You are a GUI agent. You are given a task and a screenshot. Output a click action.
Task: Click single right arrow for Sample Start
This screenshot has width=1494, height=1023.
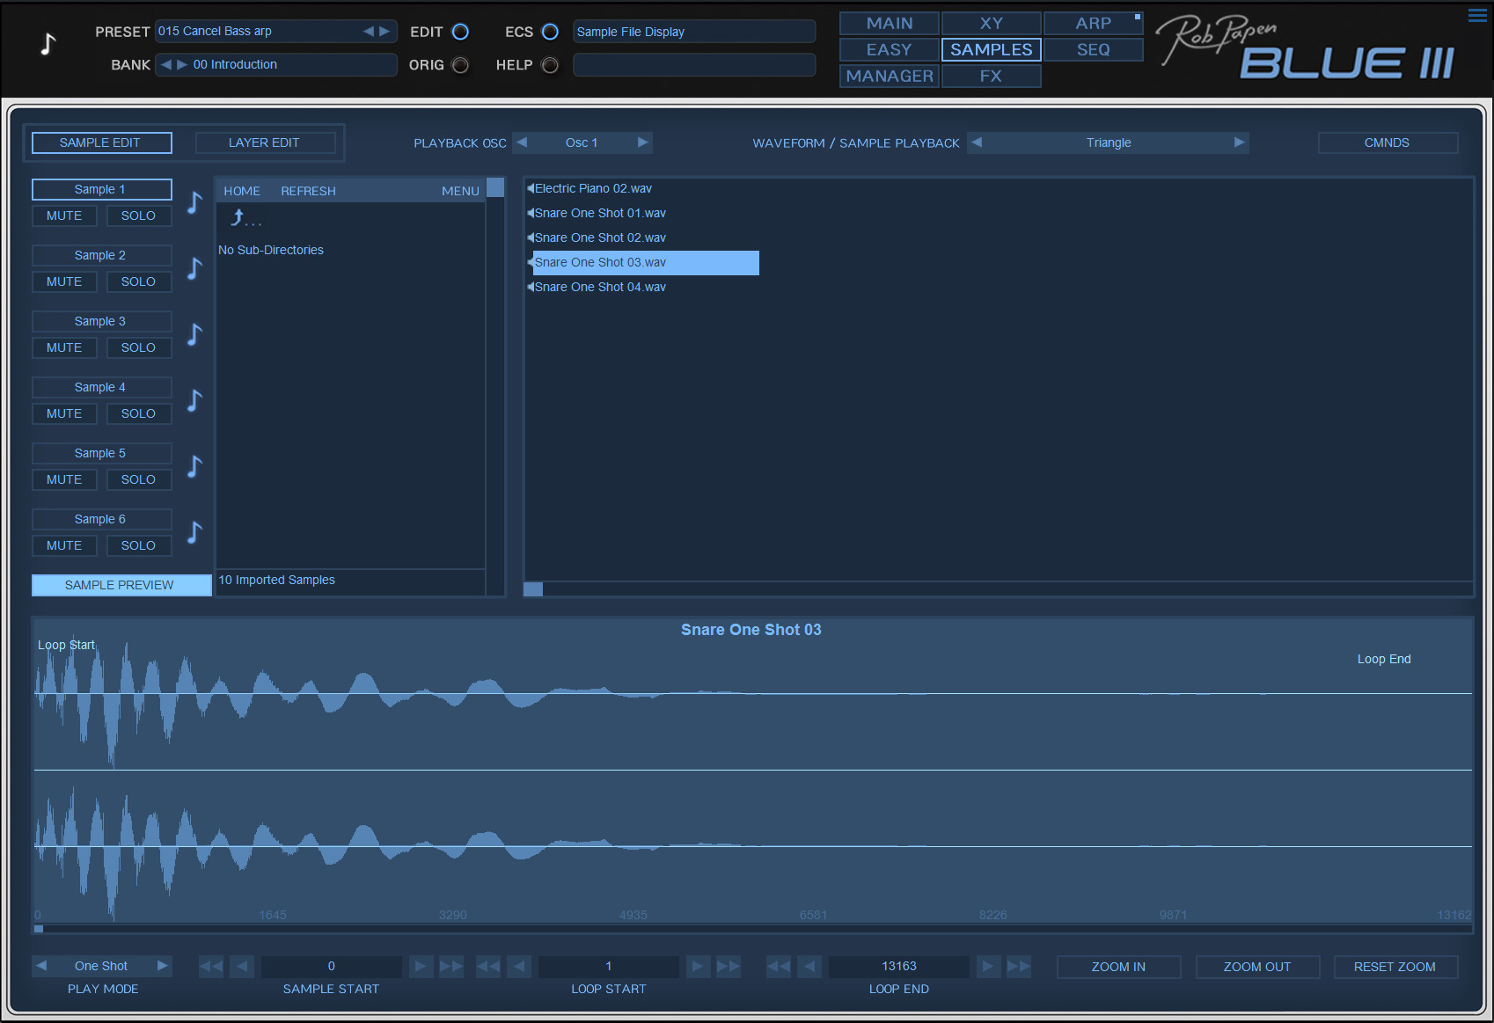click(x=421, y=967)
